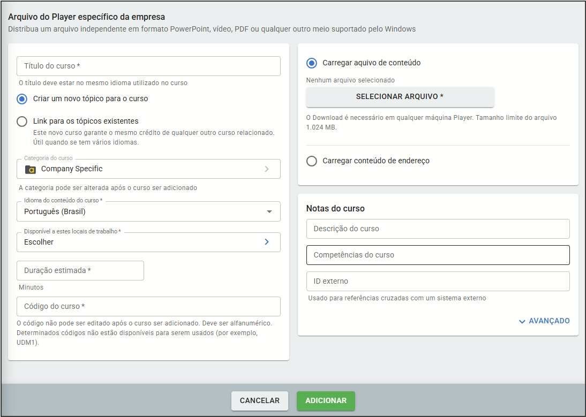Open the 'Idioma do conteúdo do curso' dropdown
The width and height of the screenshot is (586, 417).
[148, 211]
